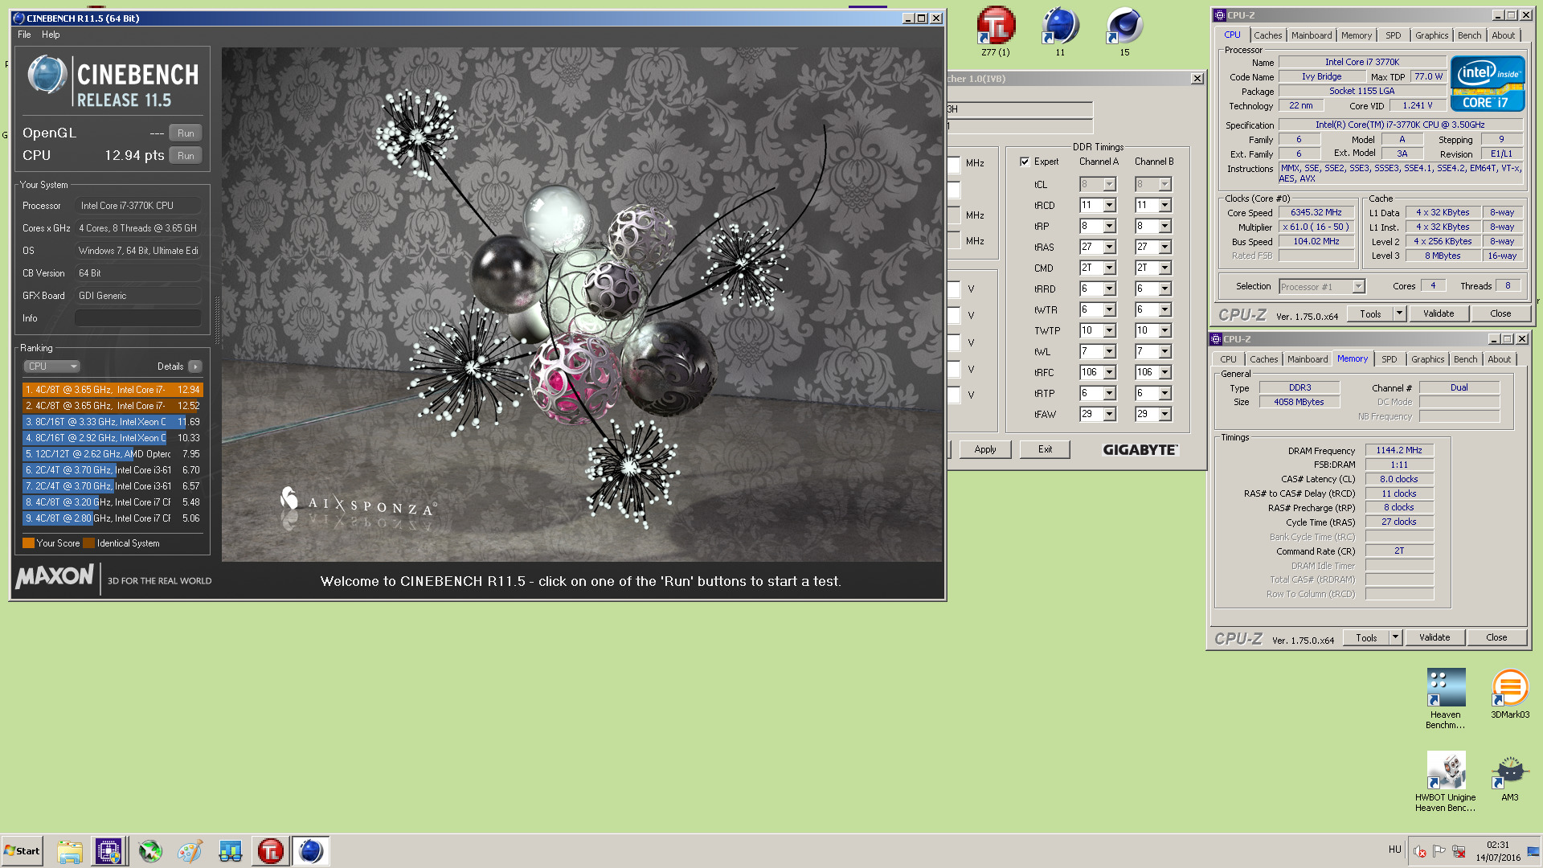The height and width of the screenshot is (868, 1543).
Task: Click the red tweak launcher taskbar icon
Action: pos(271,851)
